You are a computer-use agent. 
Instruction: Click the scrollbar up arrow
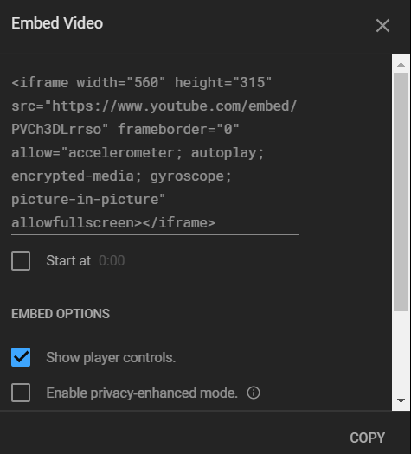pos(401,64)
